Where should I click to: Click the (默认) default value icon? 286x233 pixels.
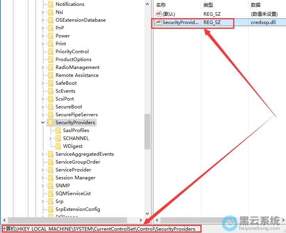159,14
